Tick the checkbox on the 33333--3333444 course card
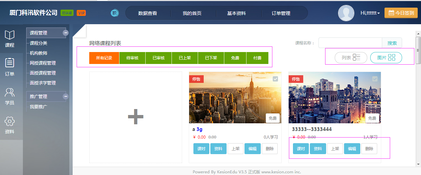The height and width of the screenshot is (175, 421). click(375, 79)
